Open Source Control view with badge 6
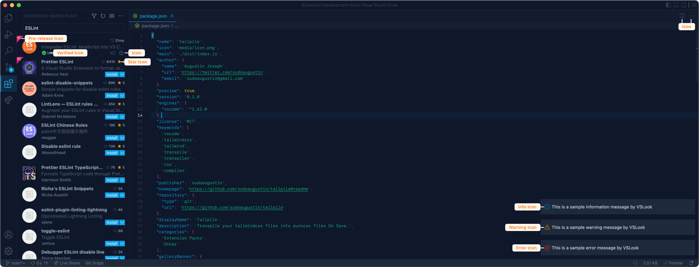The width and height of the screenshot is (699, 267). click(9, 67)
